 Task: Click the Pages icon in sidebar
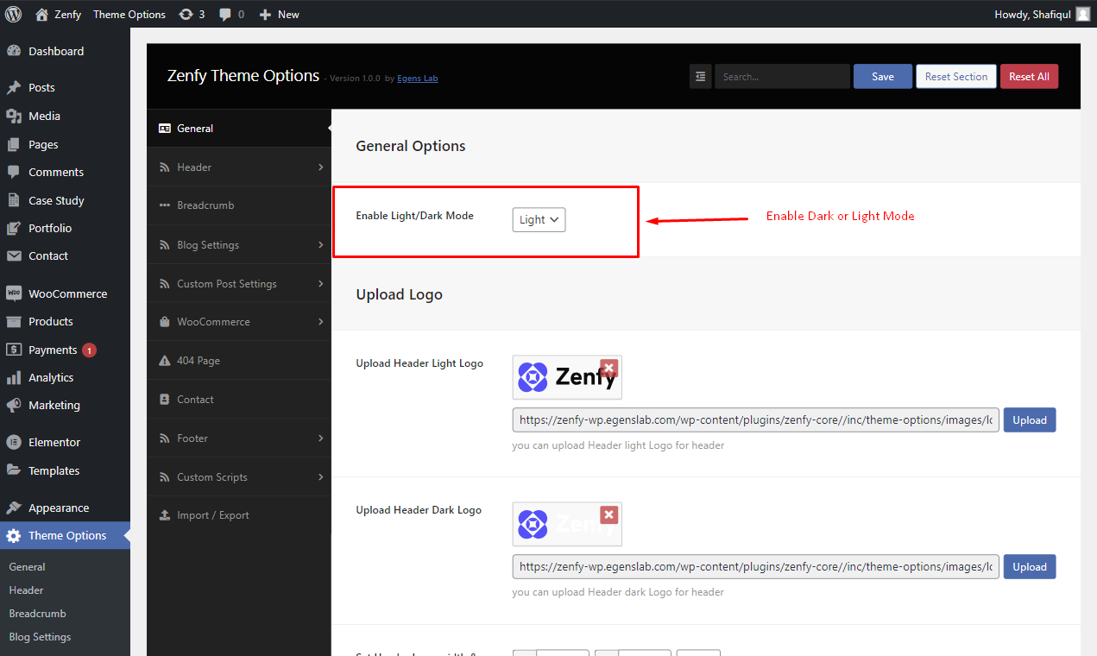point(13,144)
